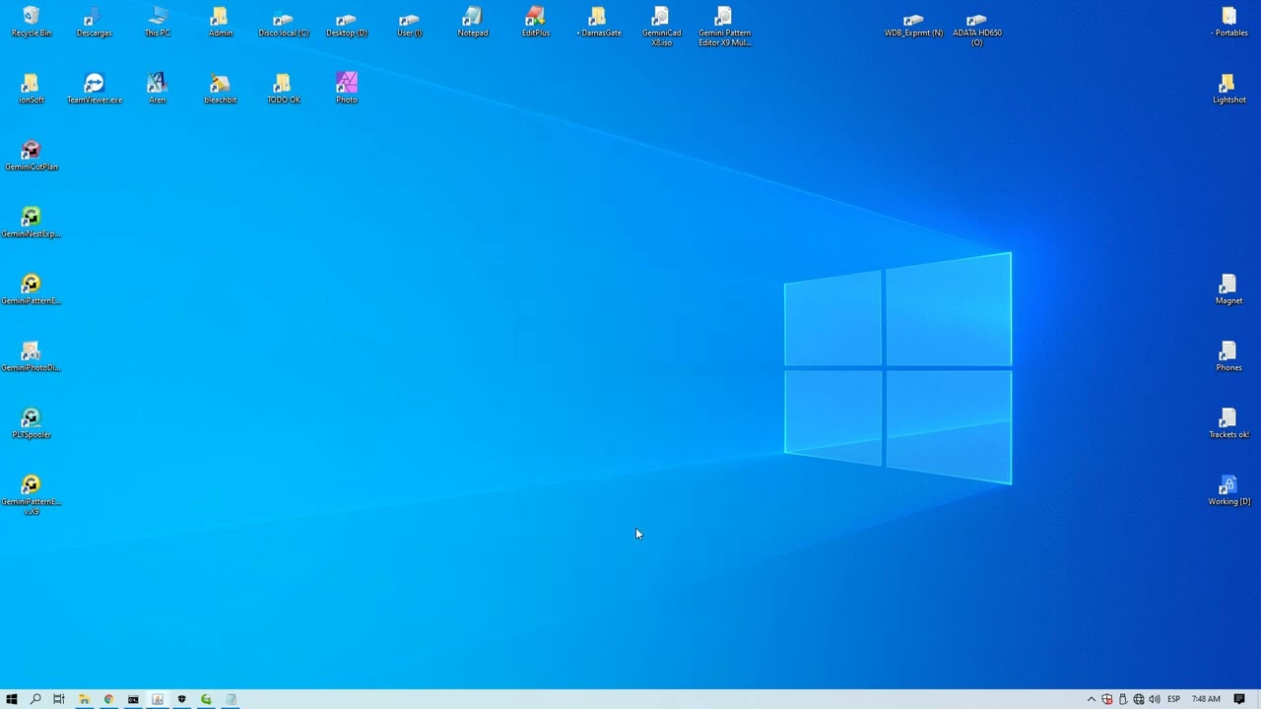The image size is (1261, 709).
Task: Switch to Windows Security shield taskbar app
Action: pyautogui.click(x=181, y=699)
